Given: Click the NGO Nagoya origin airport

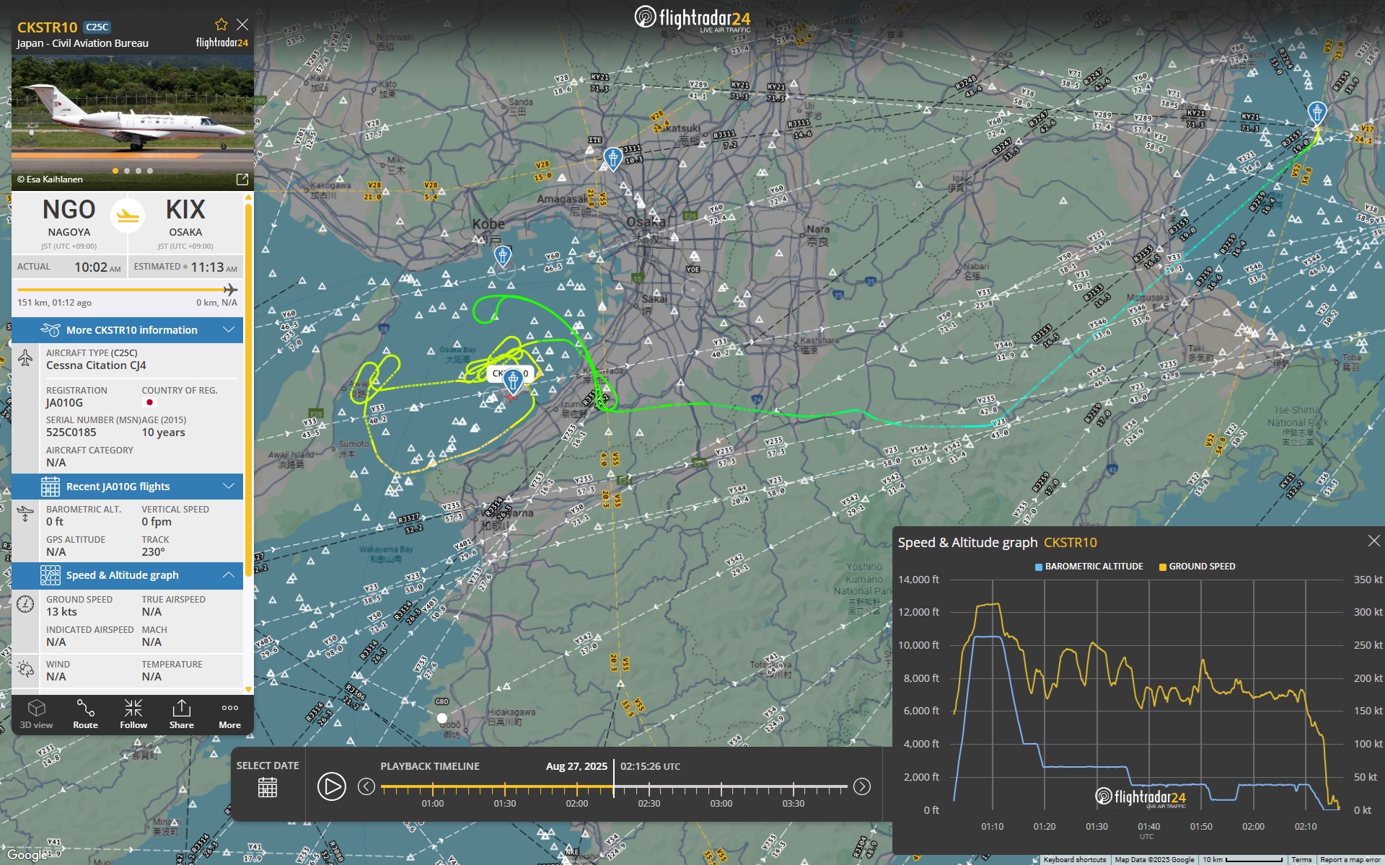Looking at the screenshot, I should coord(69,218).
